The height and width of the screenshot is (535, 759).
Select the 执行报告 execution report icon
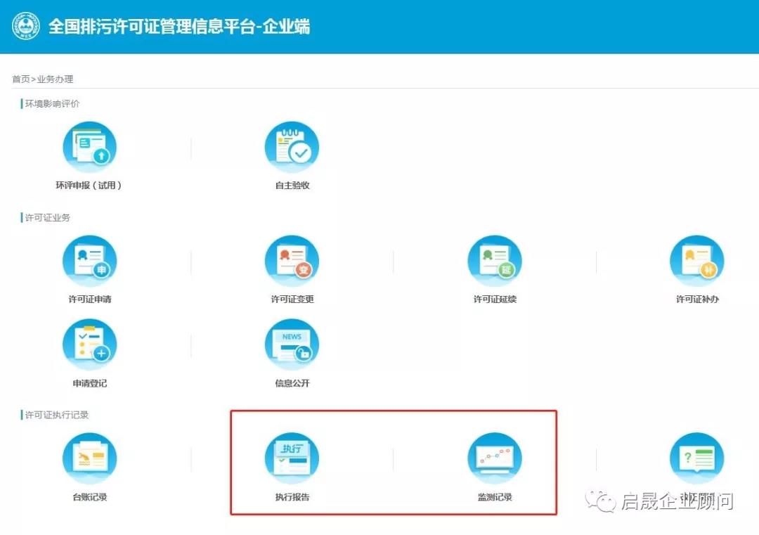point(292,458)
